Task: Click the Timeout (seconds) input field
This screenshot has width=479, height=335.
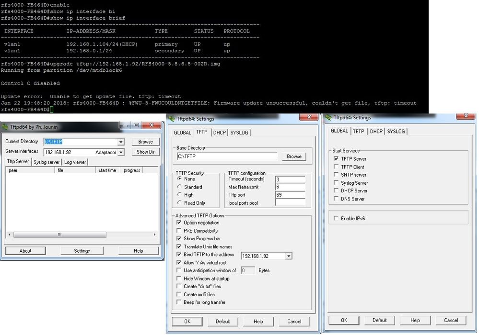Action: click(x=290, y=179)
